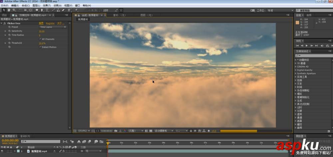Jump to first frame in preview panel

tap(297, 46)
